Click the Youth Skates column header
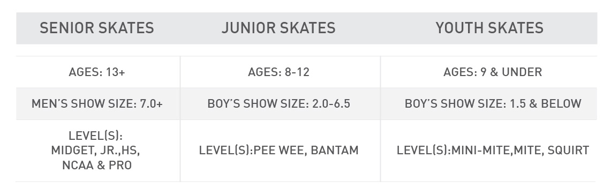 (489, 28)
